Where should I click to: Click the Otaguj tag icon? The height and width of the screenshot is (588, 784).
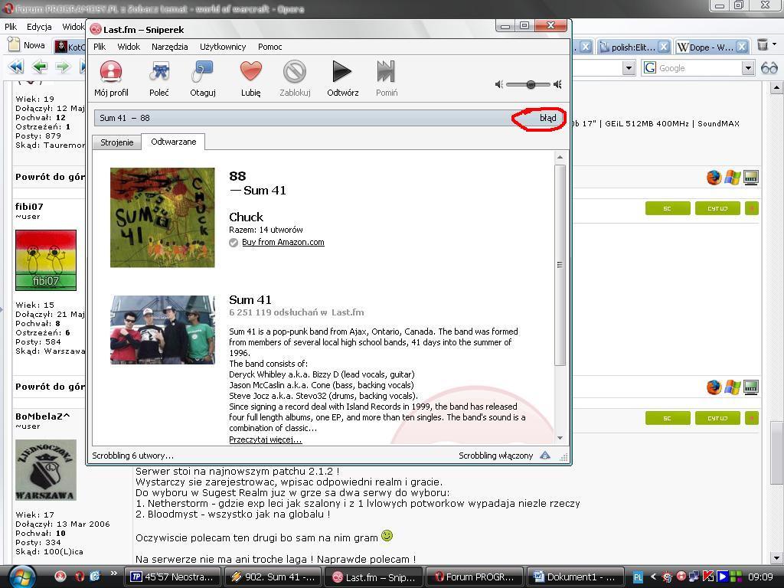tap(202, 71)
